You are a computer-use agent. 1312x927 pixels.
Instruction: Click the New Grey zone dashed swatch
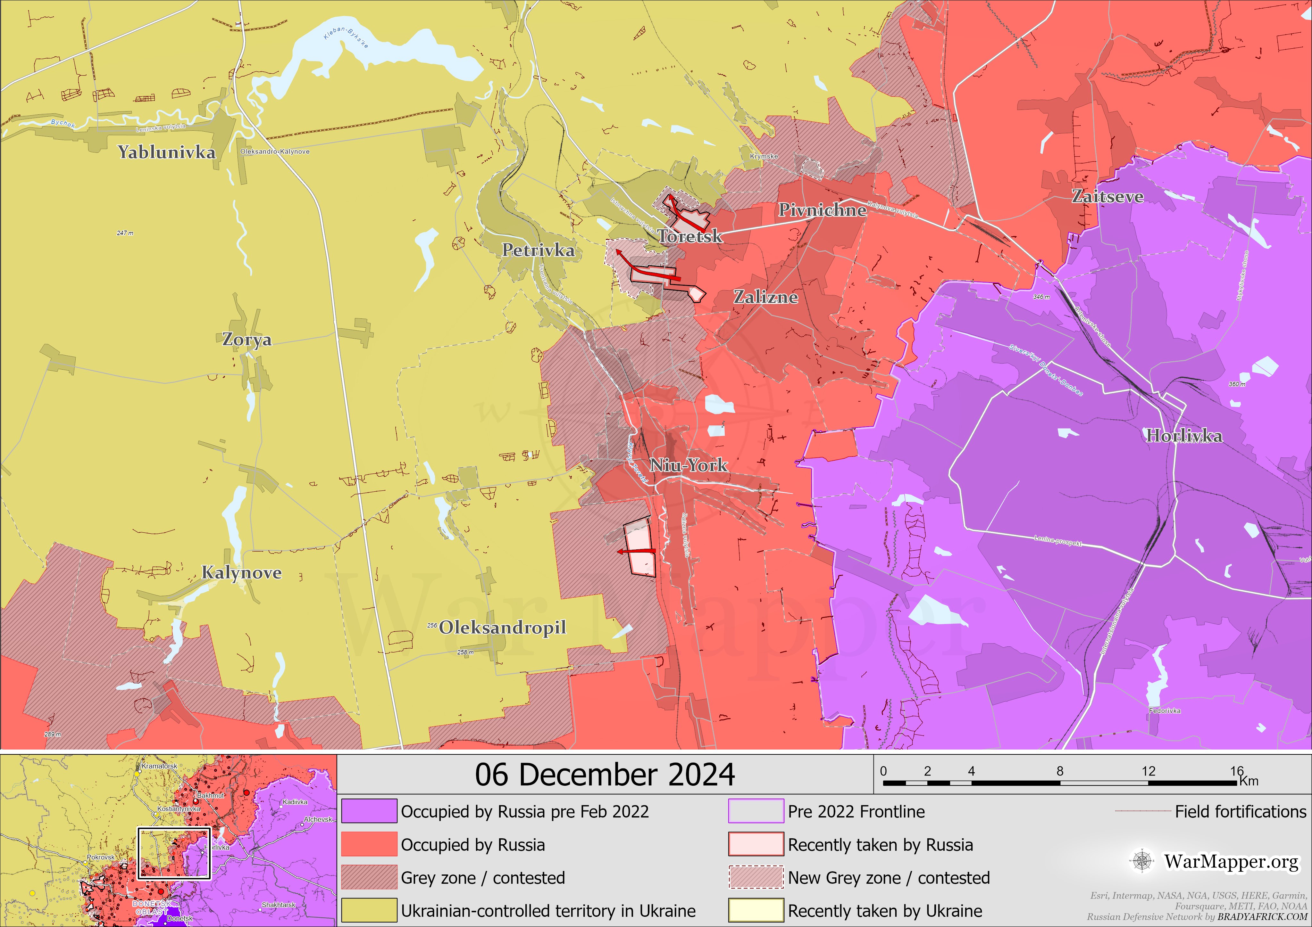pyautogui.click(x=756, y=877)
